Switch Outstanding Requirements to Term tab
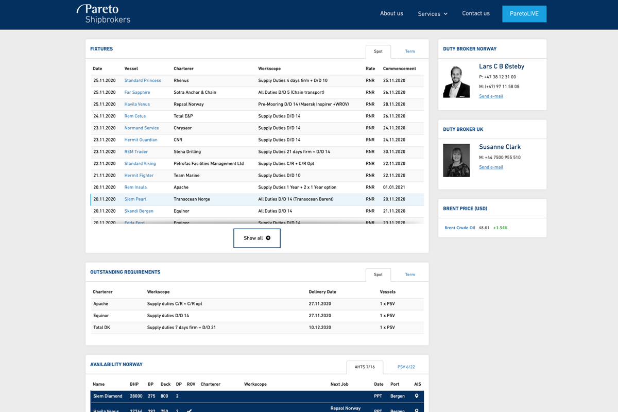 pyautogui.click(x=410, y=274)
